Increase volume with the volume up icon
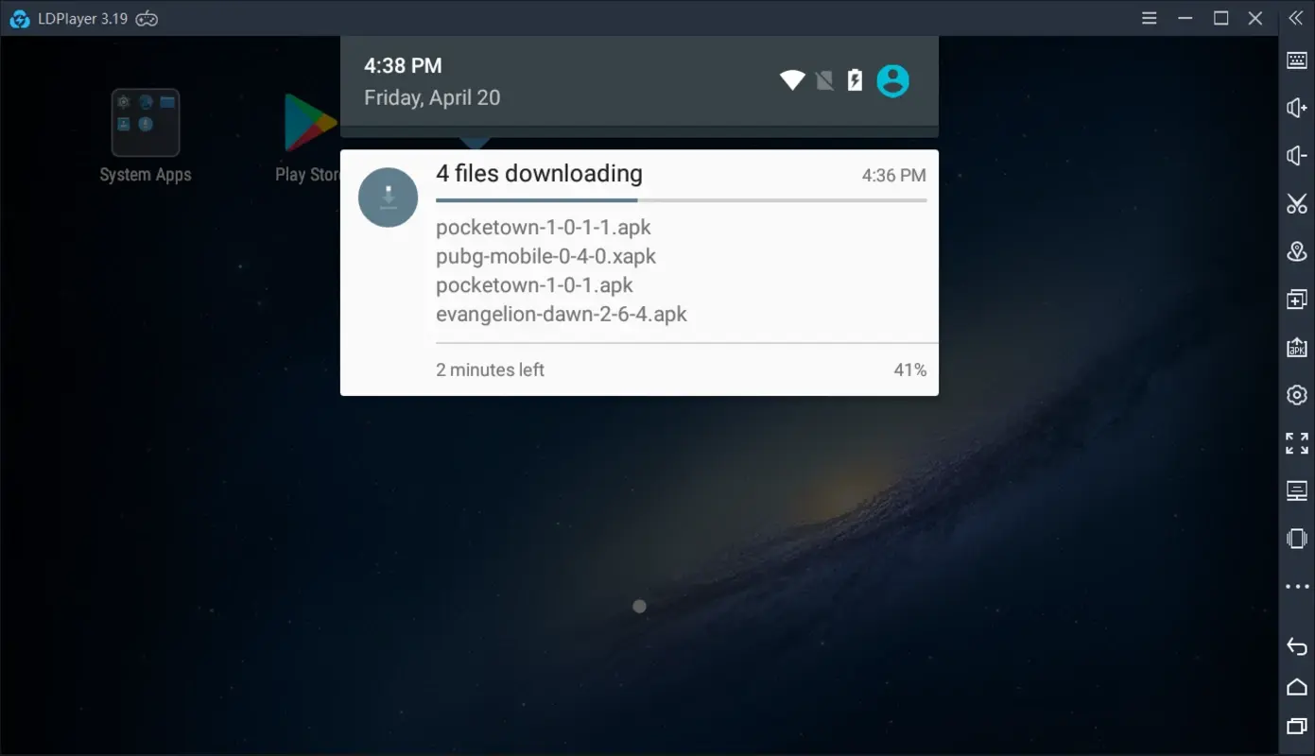The height and width of the screenshot is (756, 1315). [x=1296, y=107]
